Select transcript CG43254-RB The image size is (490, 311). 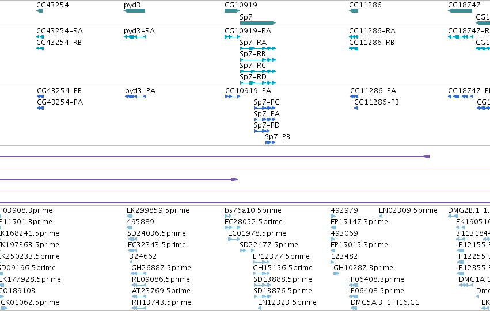pyautogui.click(x=40, y=49)
